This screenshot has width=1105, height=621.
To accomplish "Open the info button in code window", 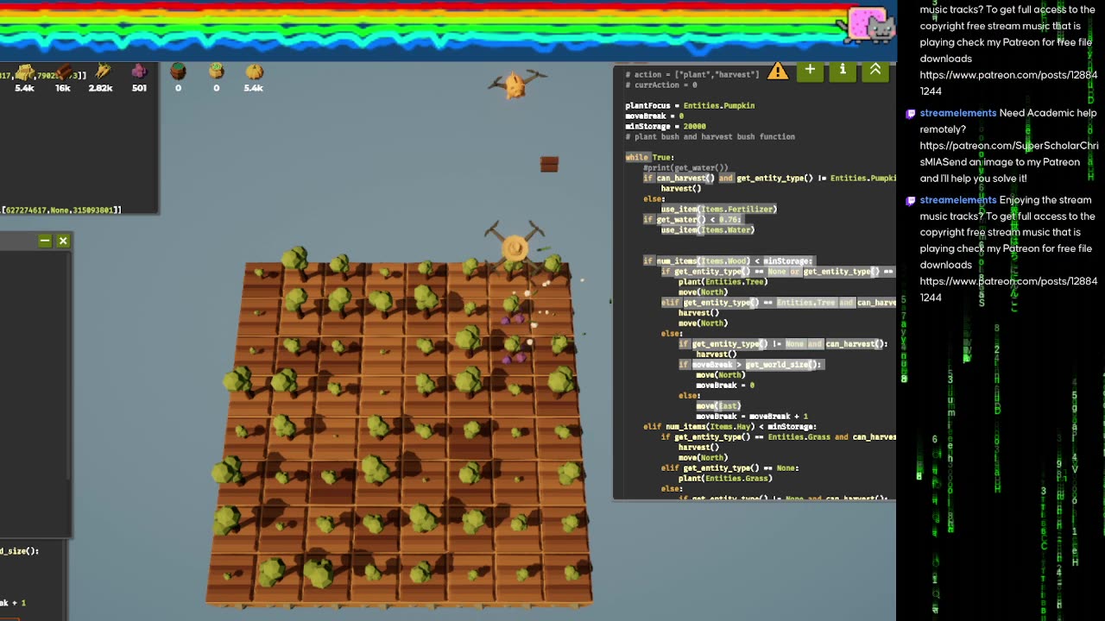I will pyautogui.click(x=843, y=70).
